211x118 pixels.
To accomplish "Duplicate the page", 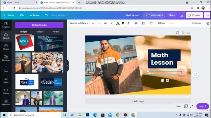I will click(x=183, y=33).
